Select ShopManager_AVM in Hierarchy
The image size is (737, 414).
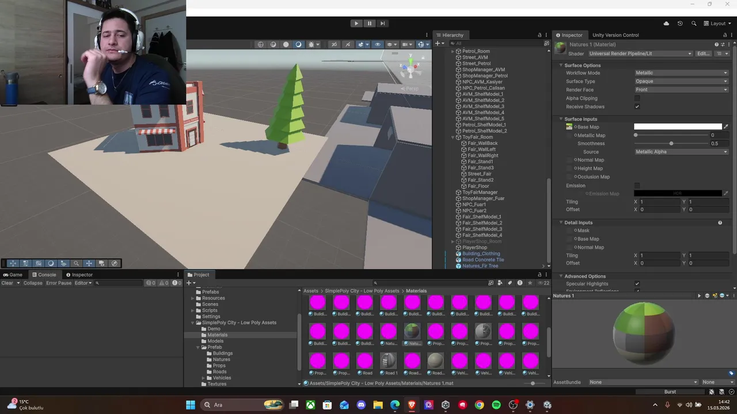[483, 70]
